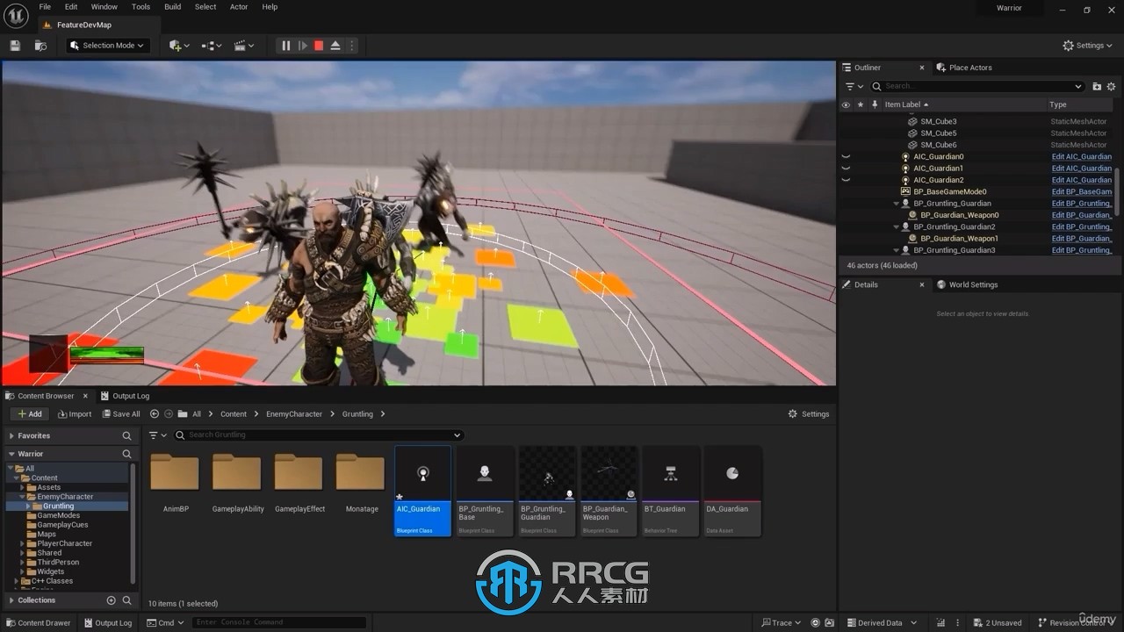Image resolution: width=1124 pixels, height=632 pixels.
Task: Open the File menu
Action: [x=45, y=7]
